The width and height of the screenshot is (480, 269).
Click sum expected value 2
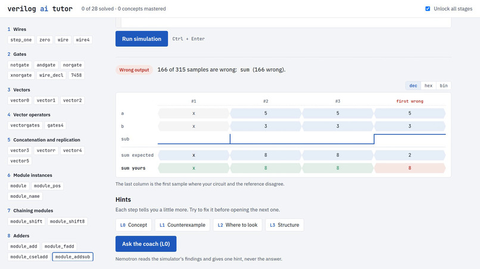click(410, 155)
